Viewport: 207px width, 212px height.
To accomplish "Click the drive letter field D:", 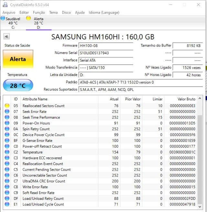I will (x=106, y=75).
